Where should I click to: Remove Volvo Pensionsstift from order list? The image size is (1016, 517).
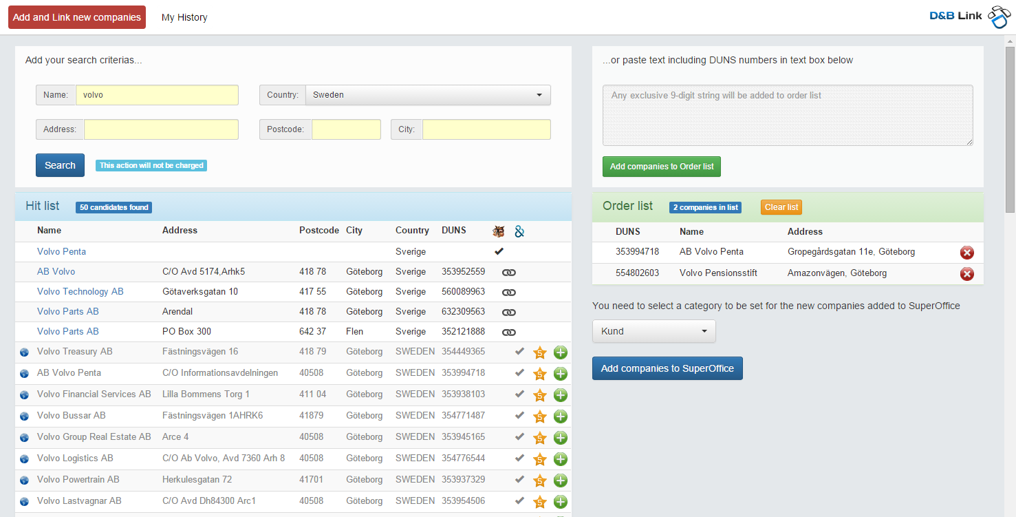966,274
